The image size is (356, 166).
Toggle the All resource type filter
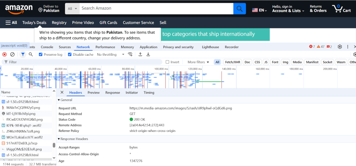(218, 62)
